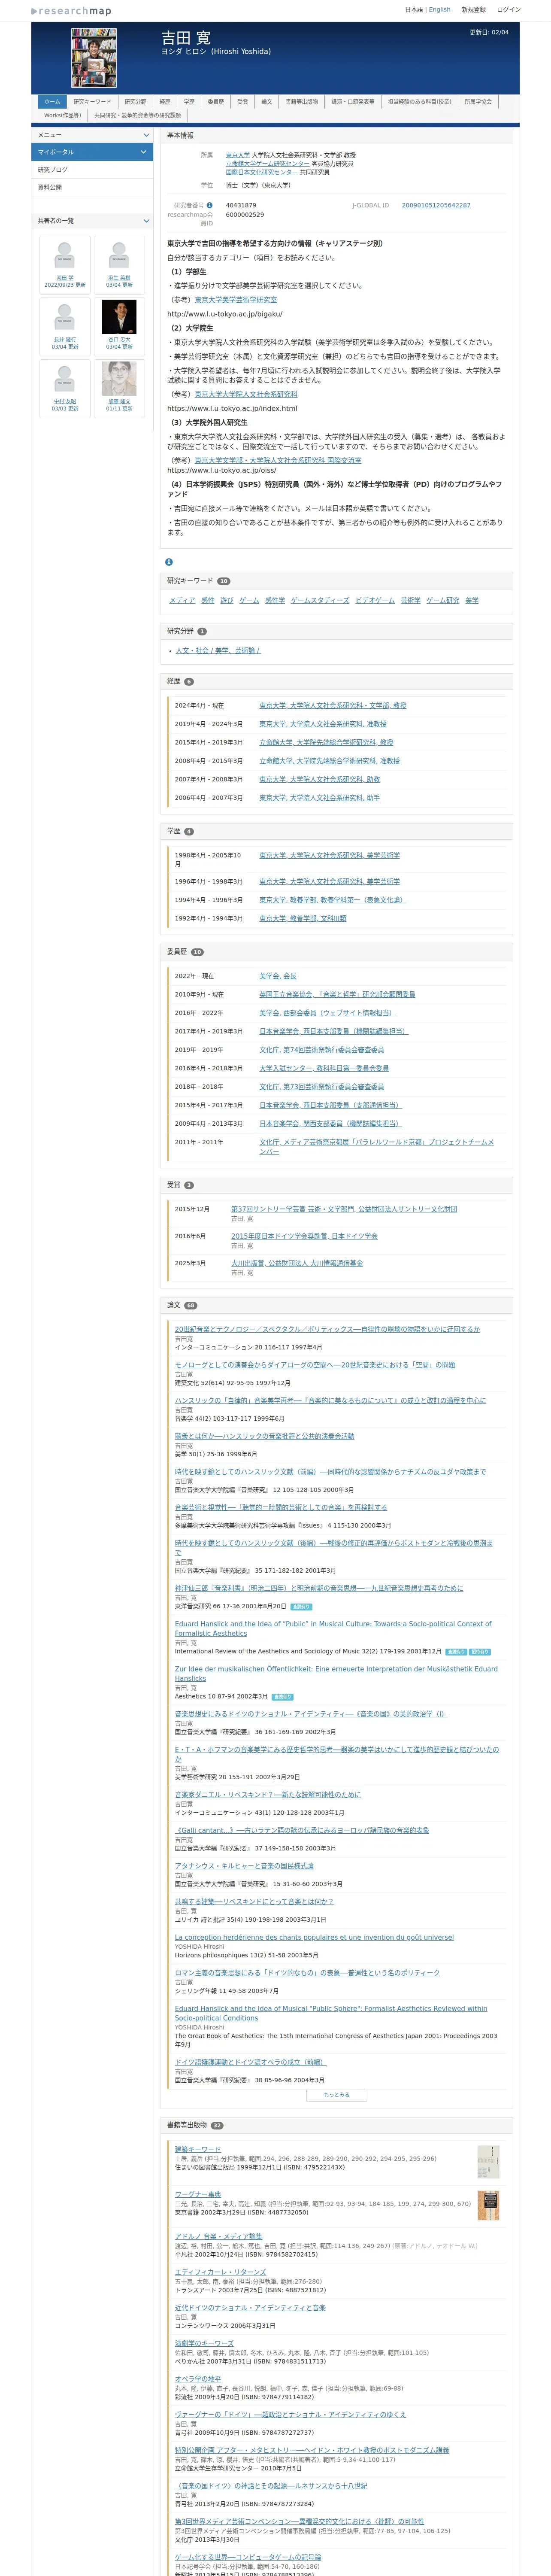Open the 委員歴 tab
Screen dimensions: 551x2576
(216, 102)
